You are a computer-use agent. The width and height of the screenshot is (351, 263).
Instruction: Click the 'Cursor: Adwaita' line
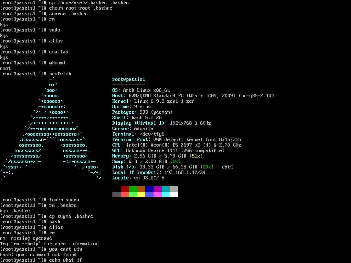click(x=133, y=129)
